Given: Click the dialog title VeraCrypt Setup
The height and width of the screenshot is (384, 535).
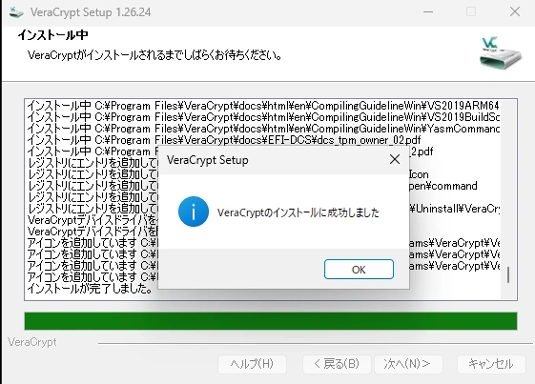Looking at the screenshot, I should [208, 160].
